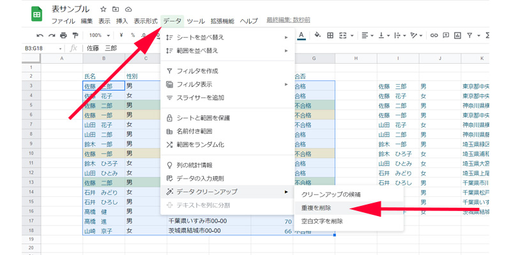Choose クリーンアップの候補 in submenu
Screen dimensions: 511x255
point(349,194)
